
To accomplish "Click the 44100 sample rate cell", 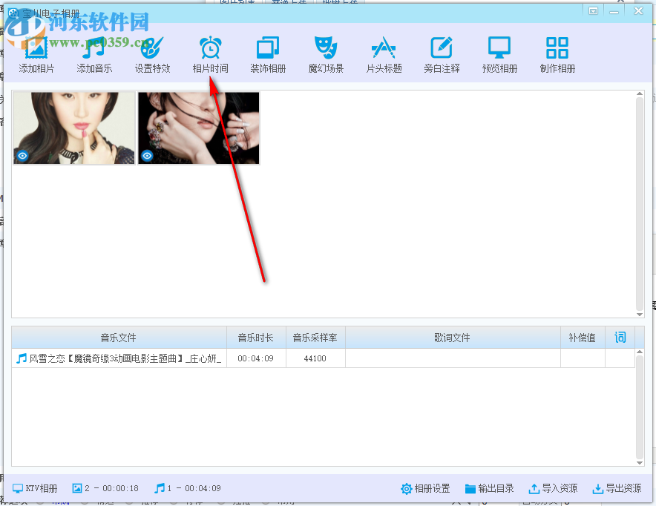I will 315,358.
